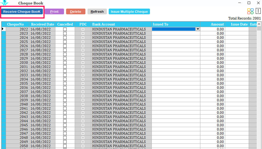Viewport: 262px width, 149px height.
Task: Select cheque number 2024 cell
Action: click(x=18, y=38)
